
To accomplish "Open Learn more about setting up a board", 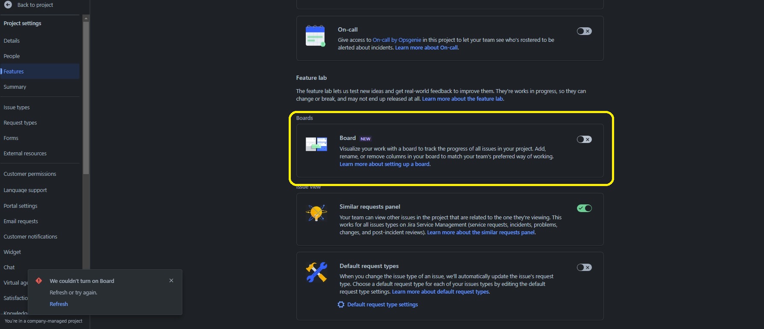I will 384,164.
